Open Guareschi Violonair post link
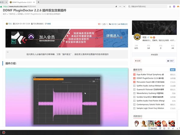Viewport: 180px width, 135px height. tap(150, 89)
